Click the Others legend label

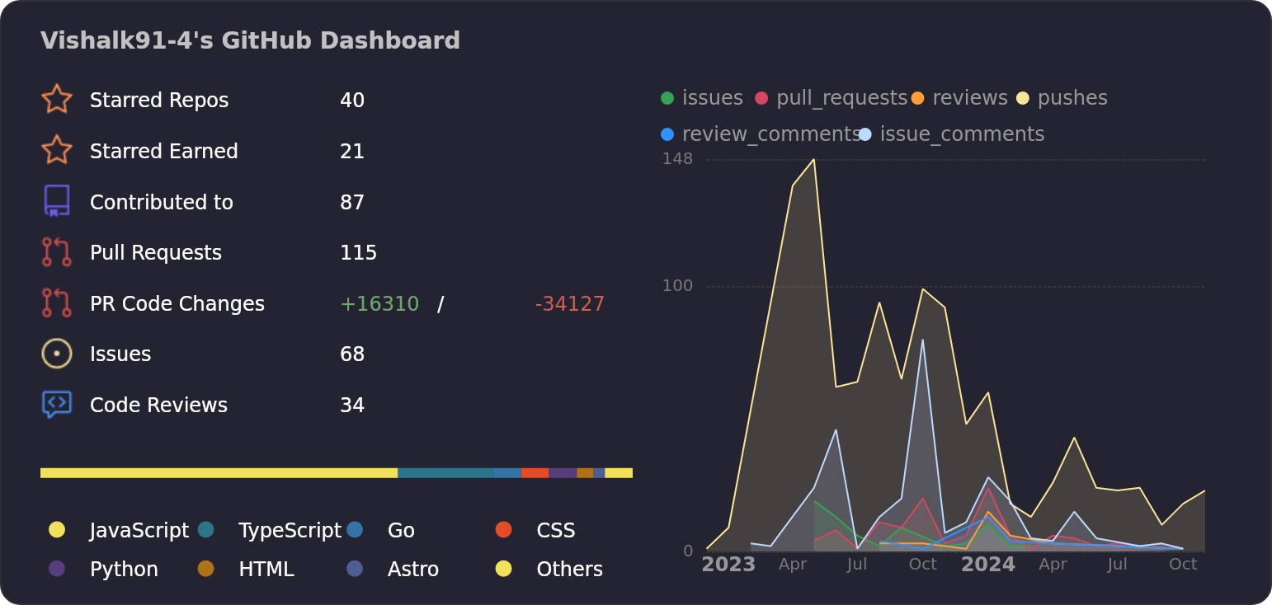tap(570, 570)
